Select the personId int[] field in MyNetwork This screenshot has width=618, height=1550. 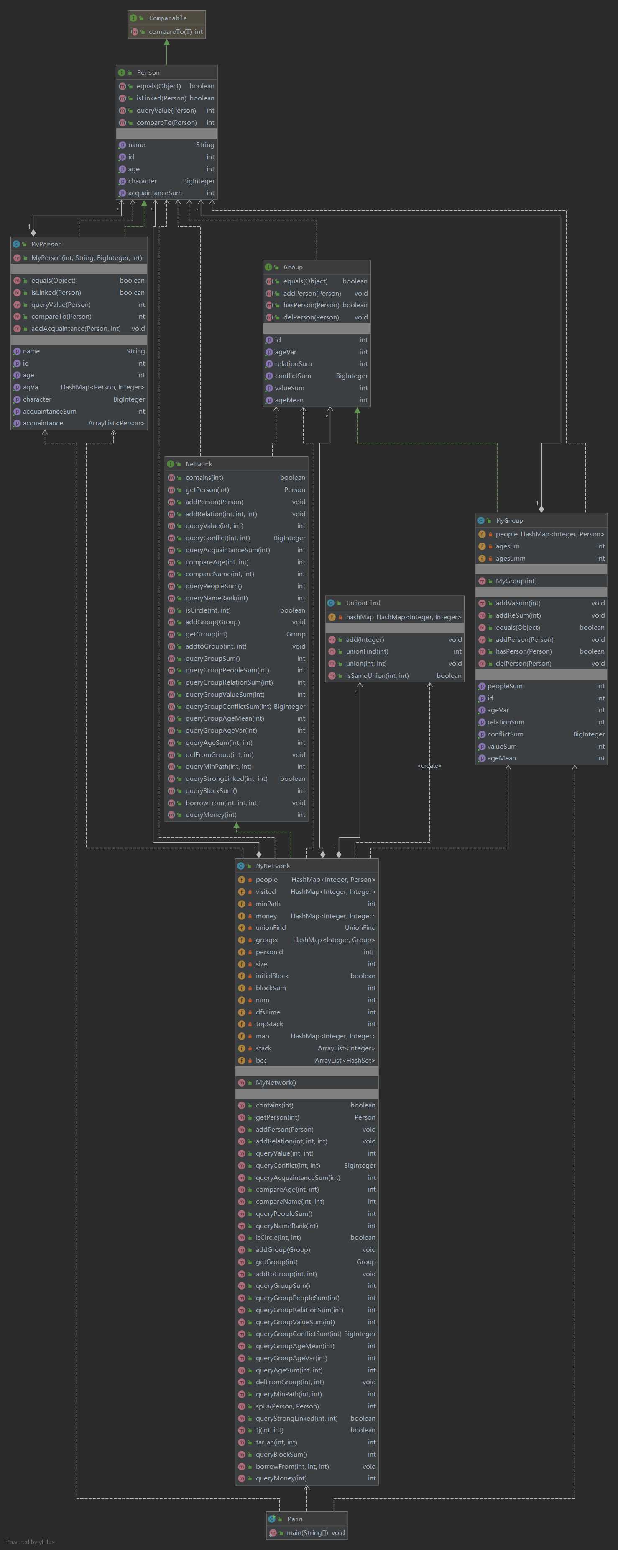pos(306,952)
